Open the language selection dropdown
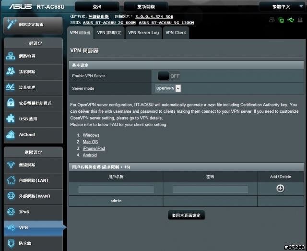This screenshot has width=307, height=251. 282,7
